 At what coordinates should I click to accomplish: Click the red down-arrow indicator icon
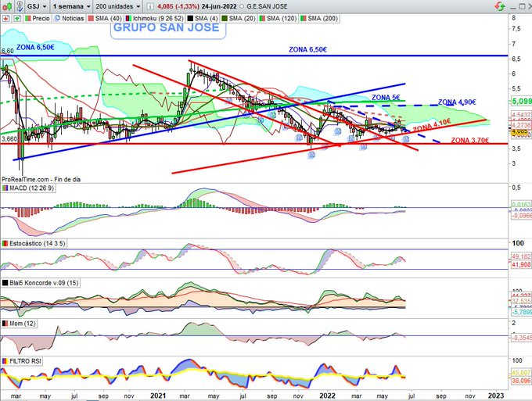[x=5, y=18]
